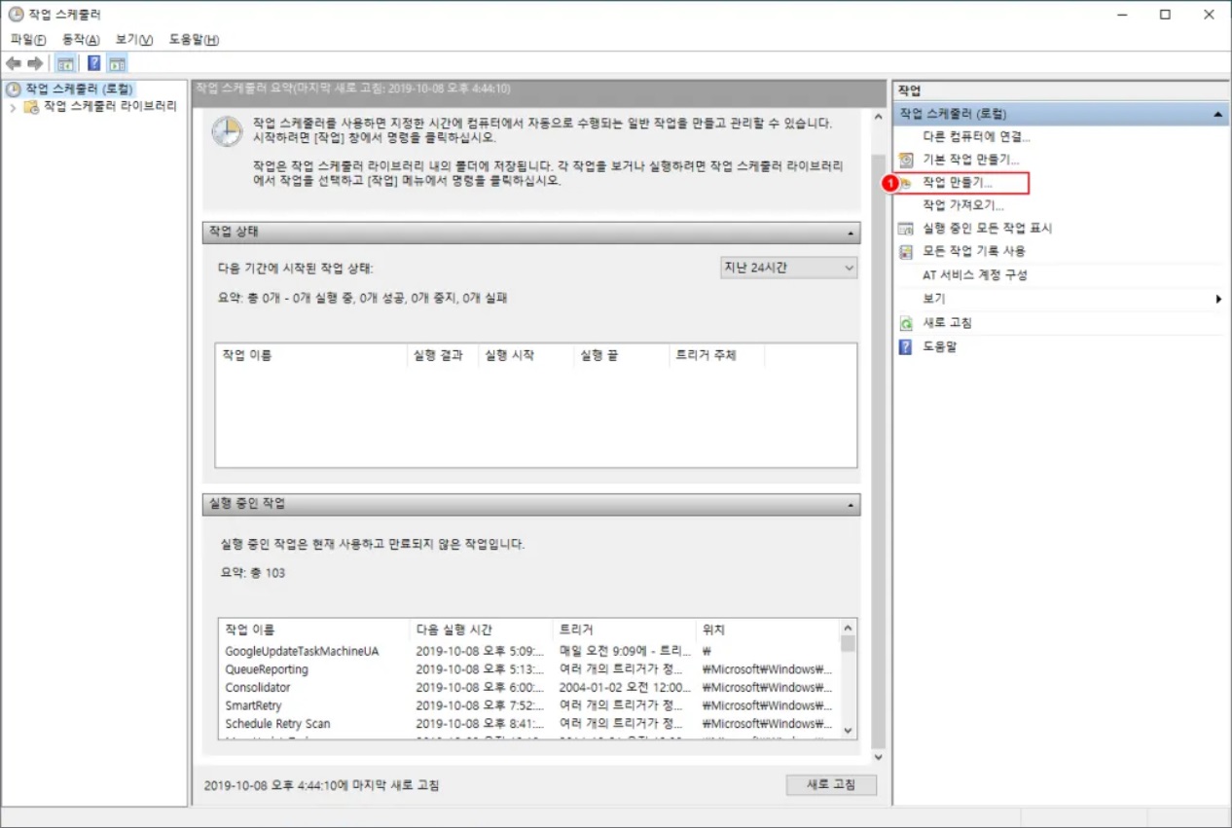This screenshot has height=828, width=1232.
Task: Collapse the 작업 스케줄러 (로컬) actions group
Action: tap(1217, 115)
